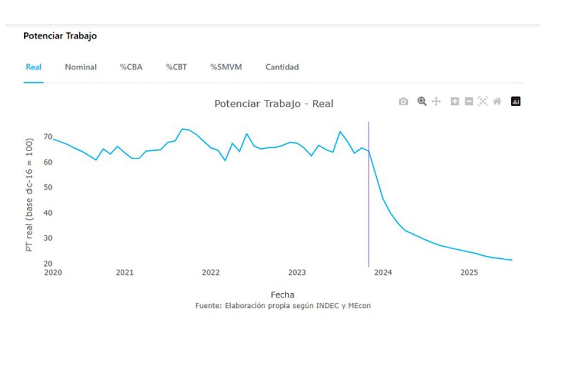
Task: Zoom out with the minus icon
Action: tap(469, 101)
